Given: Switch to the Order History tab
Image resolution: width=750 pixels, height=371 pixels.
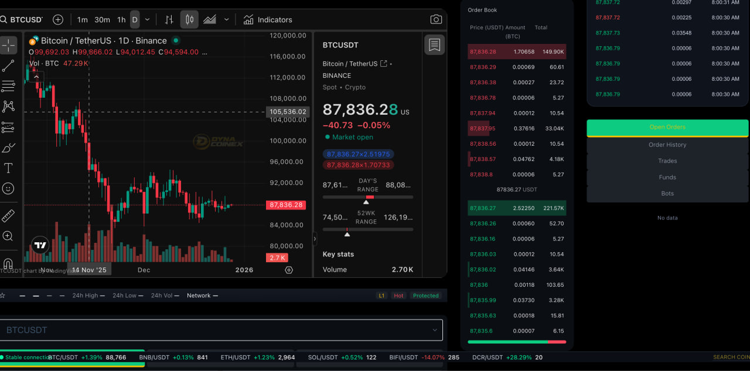Looking at the screenshot, I should pyautogui.click(x=667, y=145).
